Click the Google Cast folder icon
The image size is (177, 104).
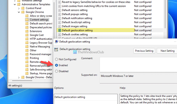coord(27,35)
